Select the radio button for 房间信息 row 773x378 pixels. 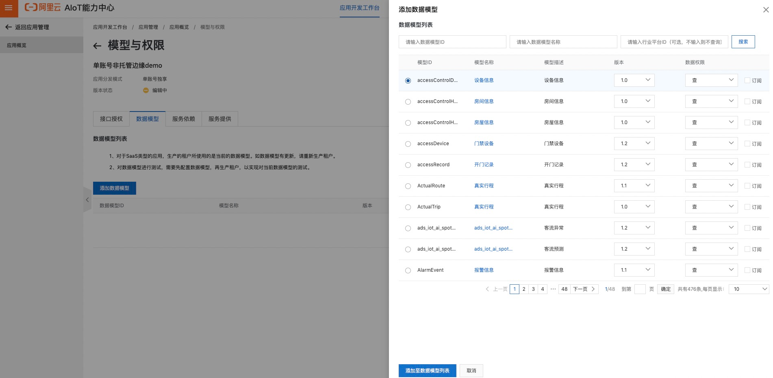pyautogui.click(x=408, y=102)
